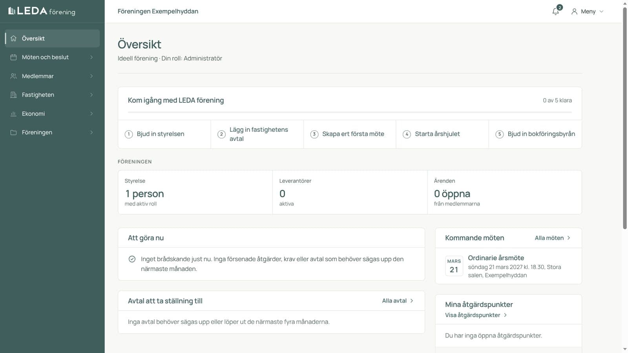Viewport: 628px width, 353px height.
Task: Click step 3 circle for Skapa ert första möte
Action: point(314,134)
